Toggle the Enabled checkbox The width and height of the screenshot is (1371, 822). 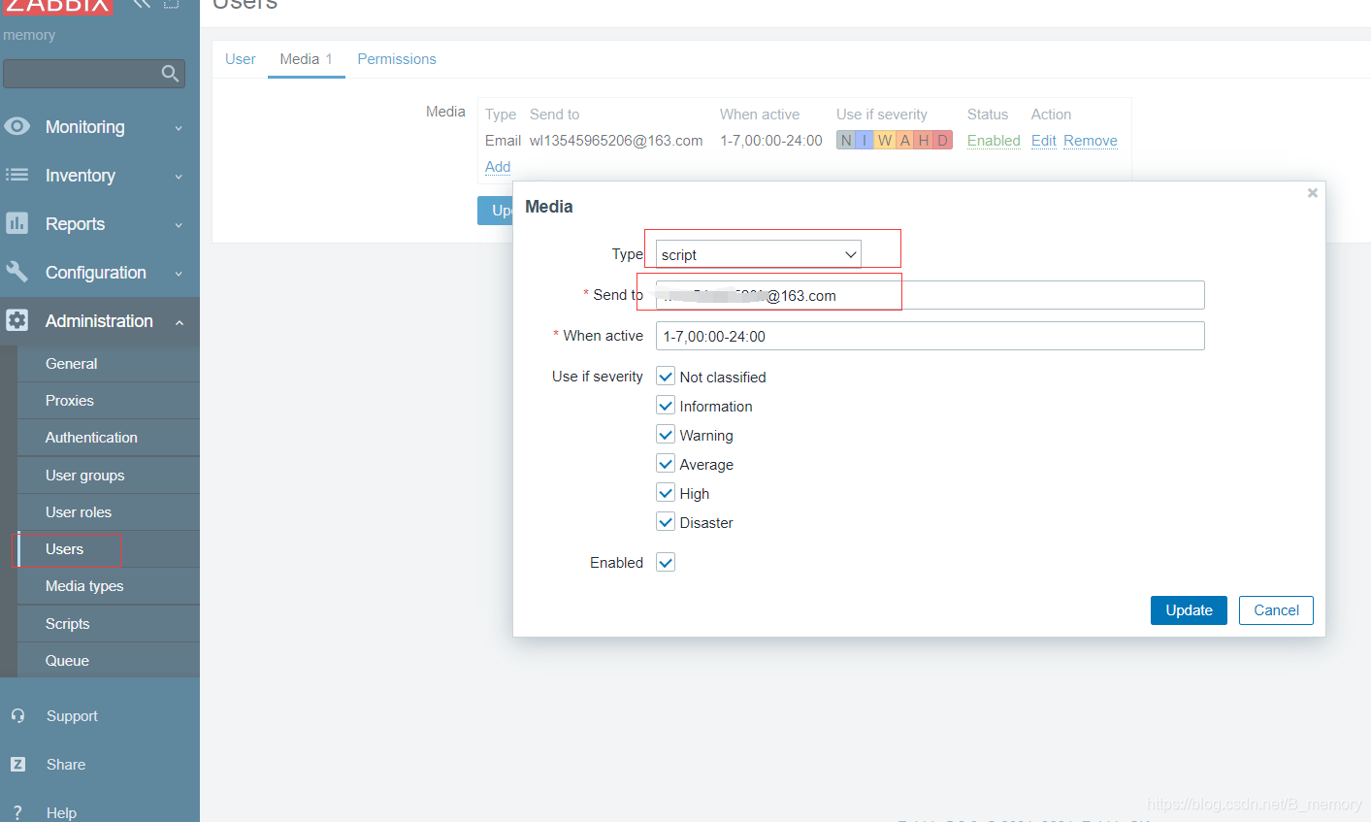tap(666, 562)
